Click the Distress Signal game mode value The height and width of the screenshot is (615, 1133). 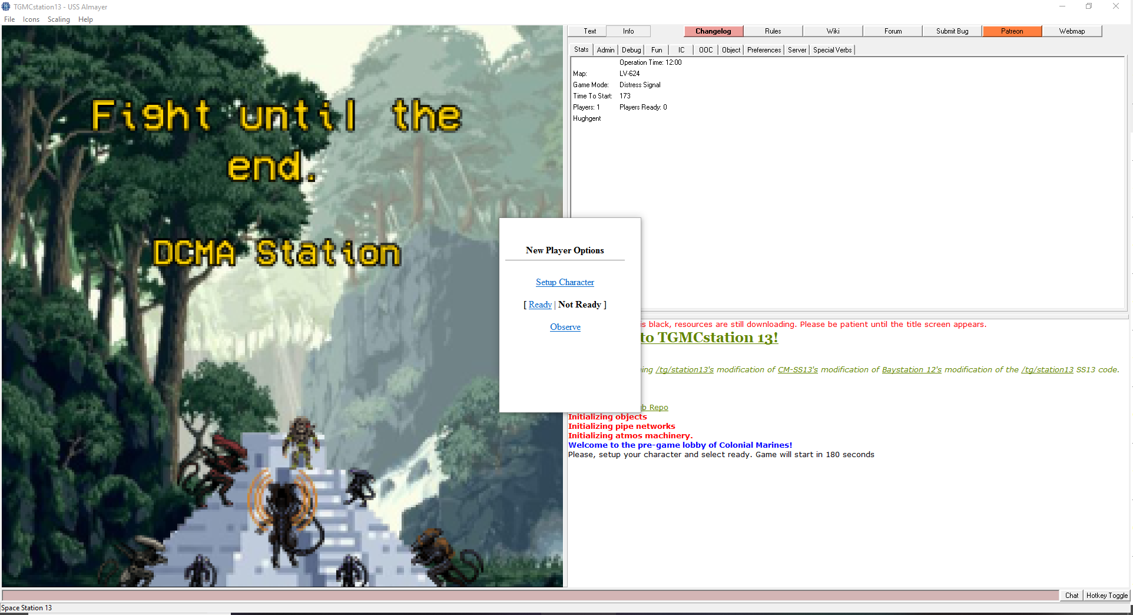pyautogui.click(x=640, y=85)
